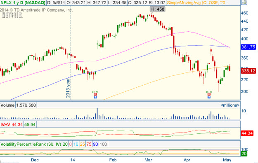258x163 pixels.
Task: Click the 360 price axis label
Action: 244,58
